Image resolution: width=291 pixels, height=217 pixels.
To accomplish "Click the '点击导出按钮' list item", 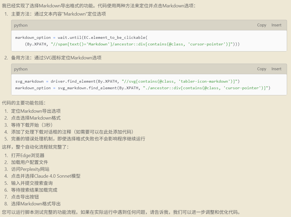I will [25, 197].
